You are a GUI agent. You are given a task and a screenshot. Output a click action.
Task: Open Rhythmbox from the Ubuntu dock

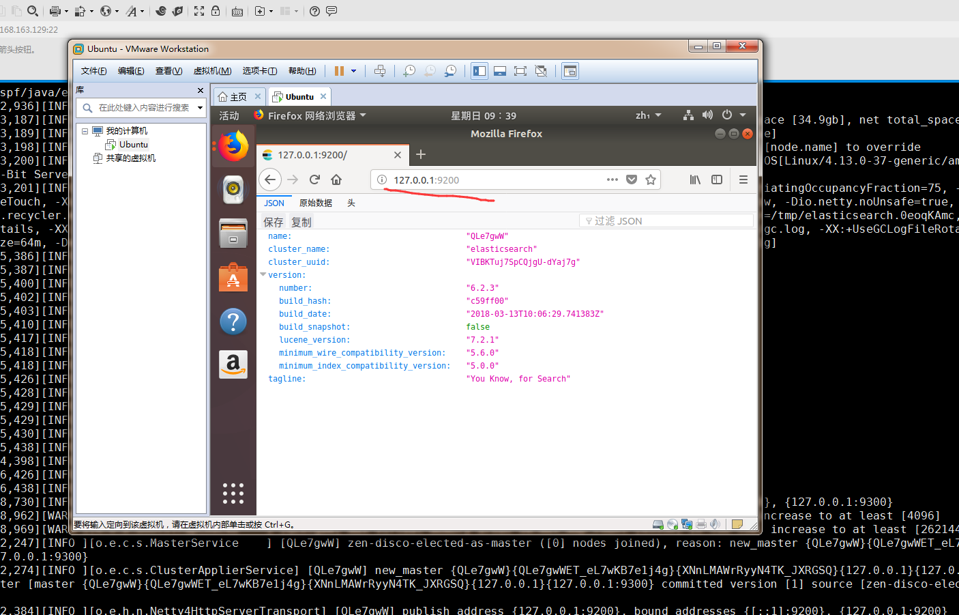coord(233,189)
